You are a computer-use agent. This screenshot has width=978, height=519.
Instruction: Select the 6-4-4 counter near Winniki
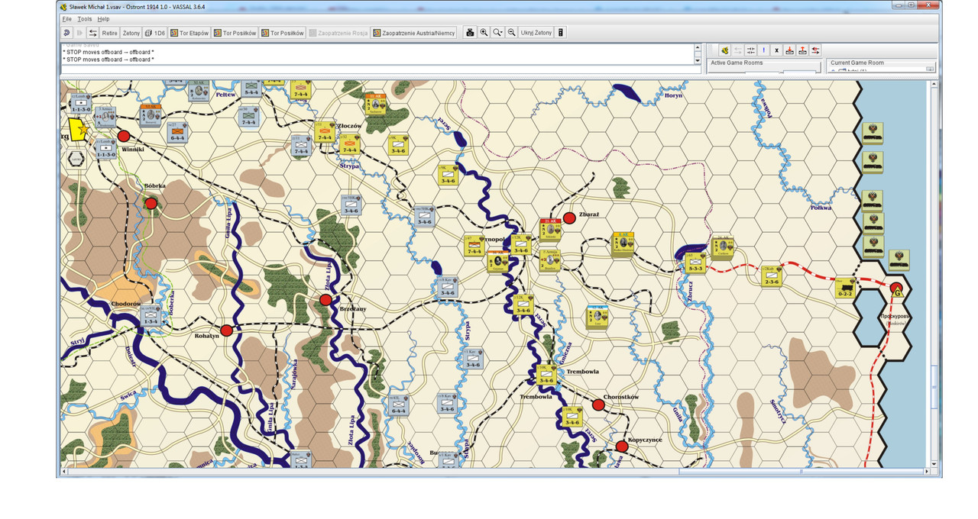(176, 132)
